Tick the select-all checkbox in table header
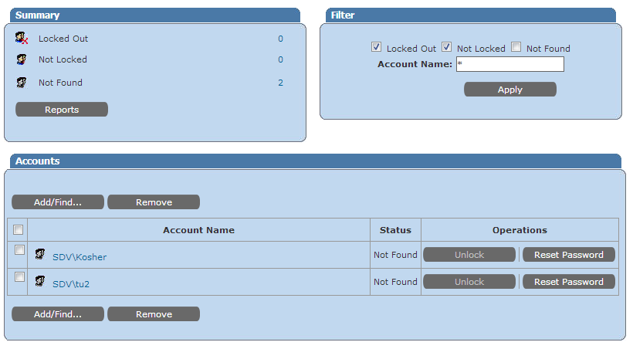This screenshot has width=633, height=349. (x=19, y=229)
